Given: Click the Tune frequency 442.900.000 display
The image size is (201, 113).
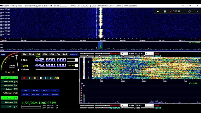Looking at the screenshot, I should pos(50,65).
